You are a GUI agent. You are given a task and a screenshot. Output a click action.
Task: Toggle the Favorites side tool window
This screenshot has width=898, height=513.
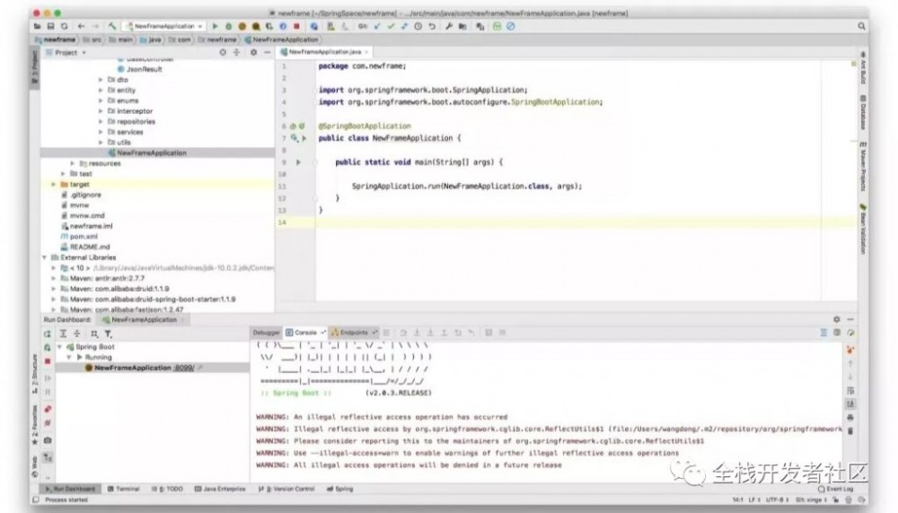tap(35, 424)
